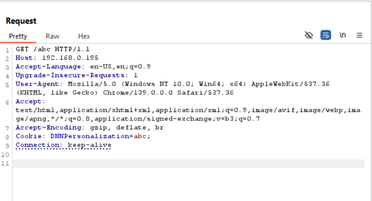The height and width of the screenshot is (201, 372).
Task: Click the Accept-Language header name
Action: coord(48,67)
